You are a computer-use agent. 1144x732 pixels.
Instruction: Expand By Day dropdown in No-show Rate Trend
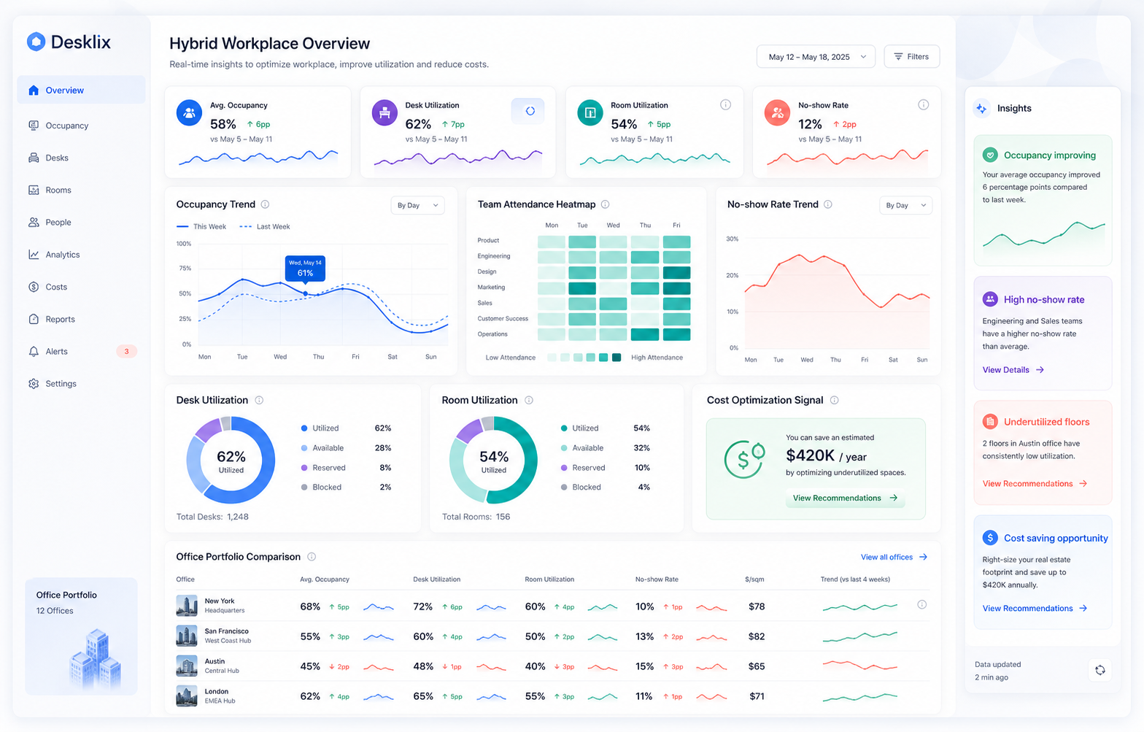click(x=905, y=206)
